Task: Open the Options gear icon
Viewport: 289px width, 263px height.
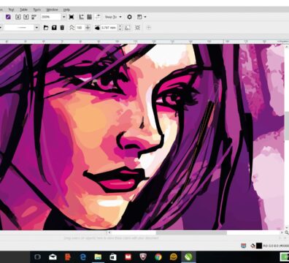Action: [129, 17]
